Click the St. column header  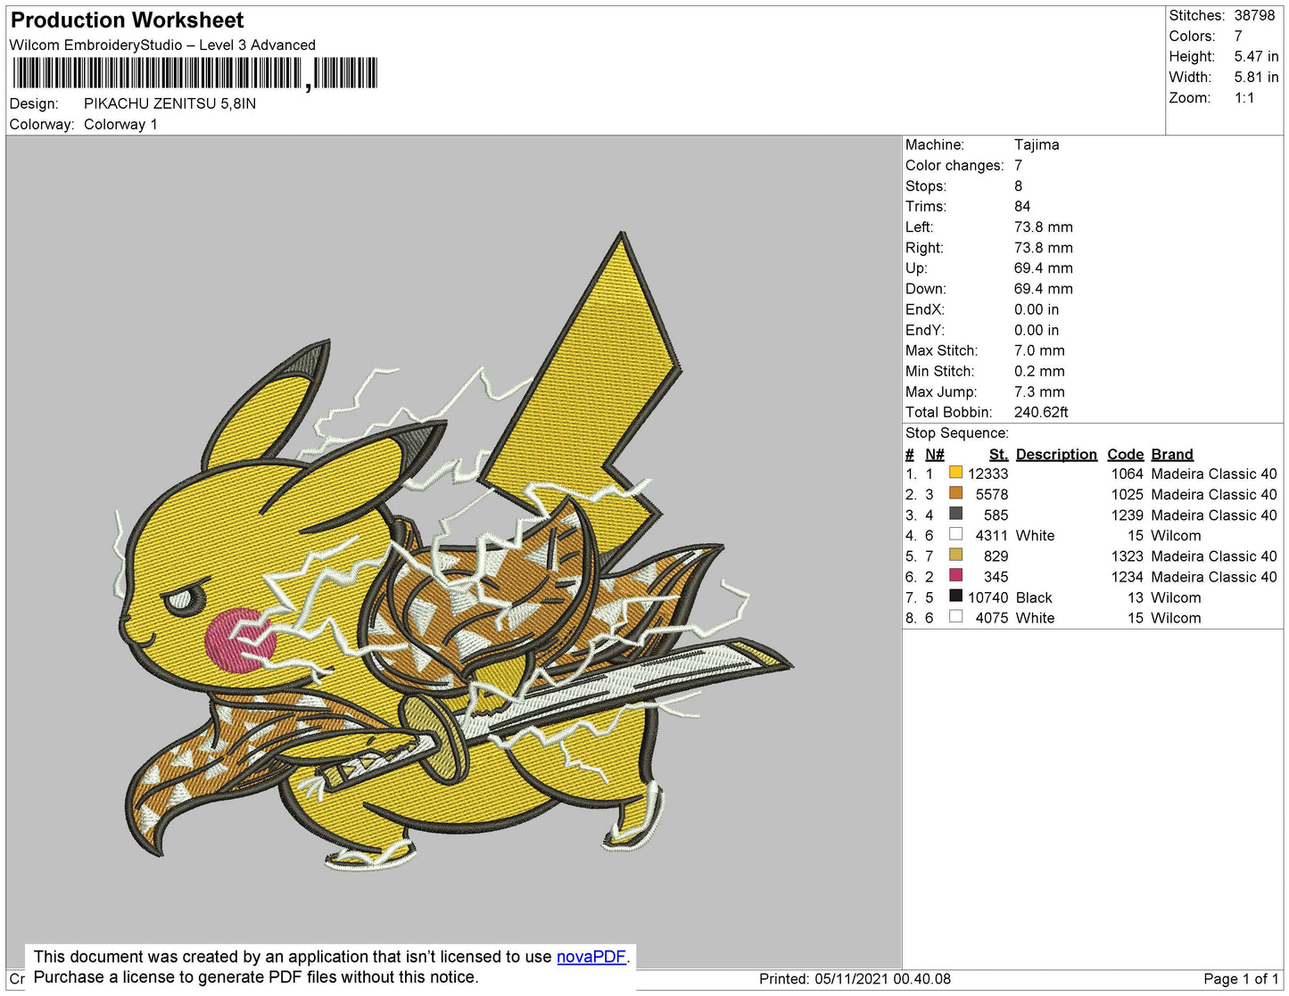click(998, 454)
